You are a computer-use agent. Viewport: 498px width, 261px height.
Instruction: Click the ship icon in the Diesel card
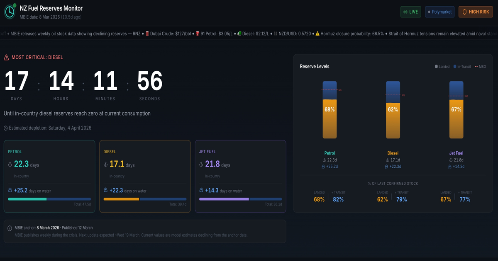[106, 191]
